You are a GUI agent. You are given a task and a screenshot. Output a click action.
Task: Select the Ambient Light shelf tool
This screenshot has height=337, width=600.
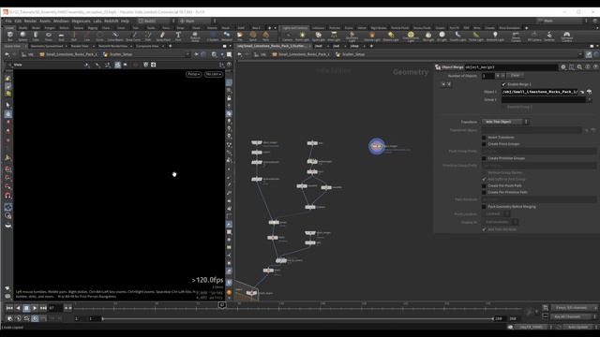click(495, 37)
